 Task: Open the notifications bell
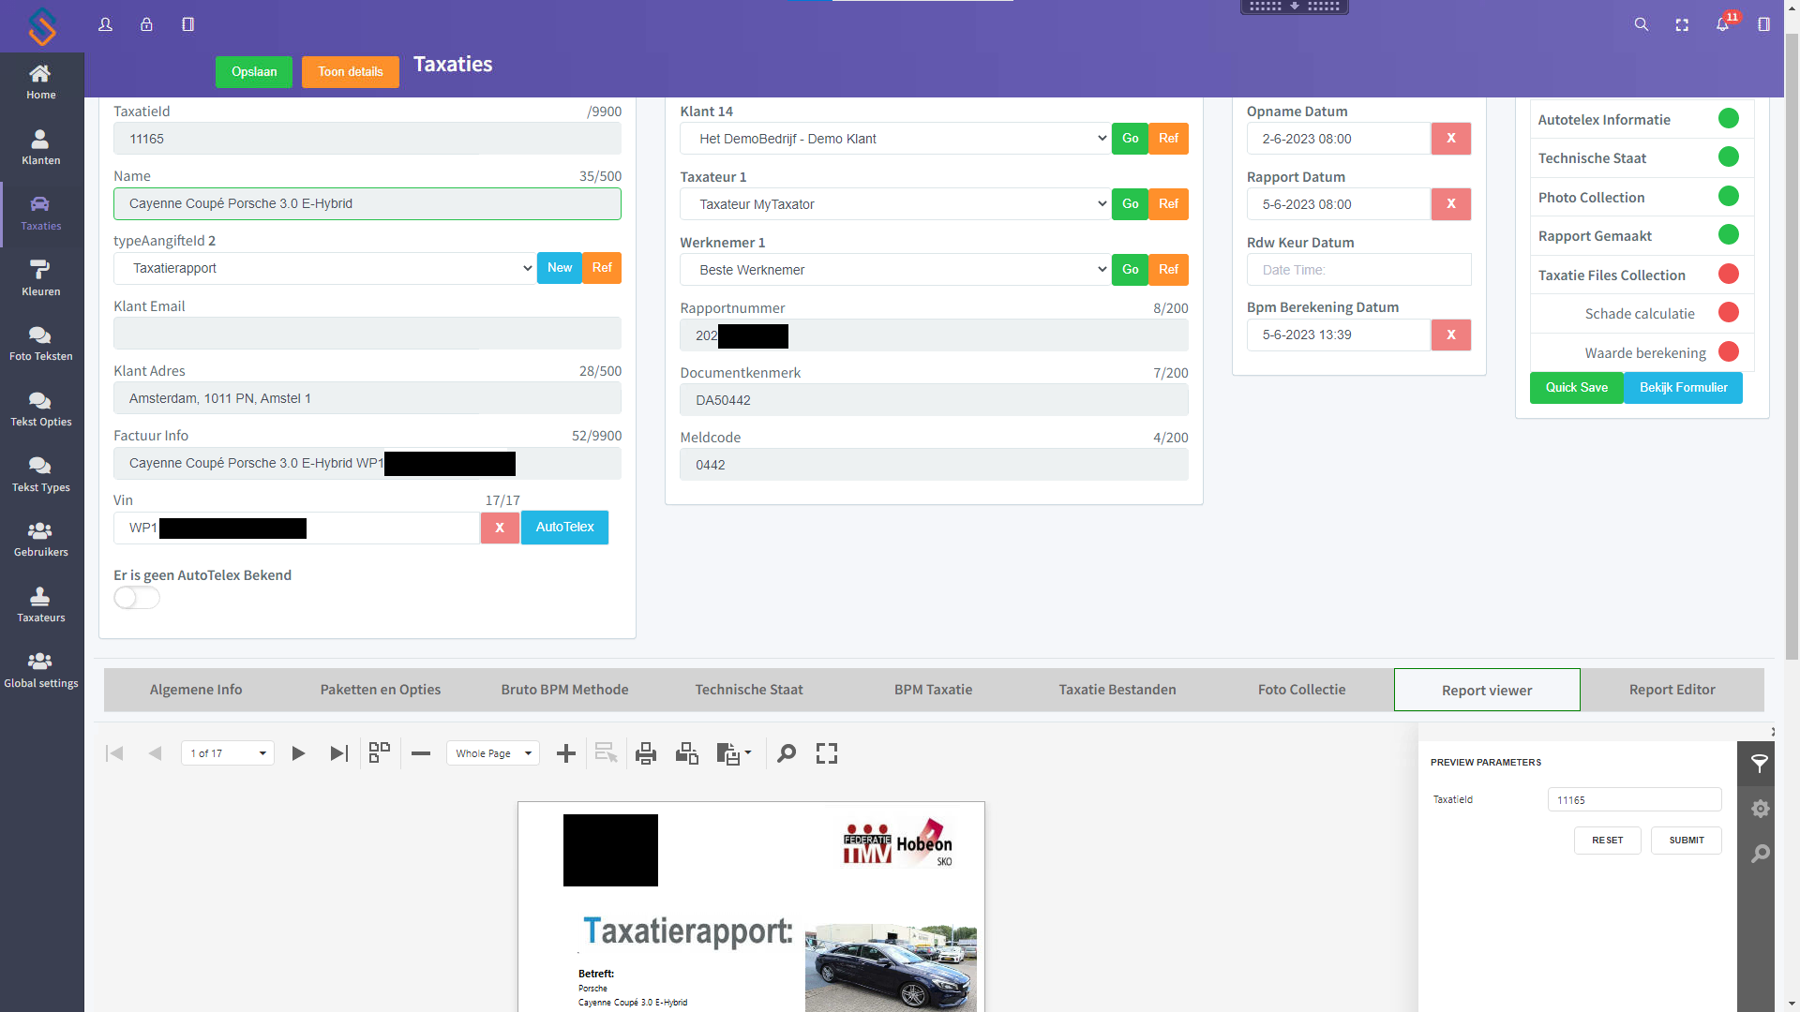1723,24
